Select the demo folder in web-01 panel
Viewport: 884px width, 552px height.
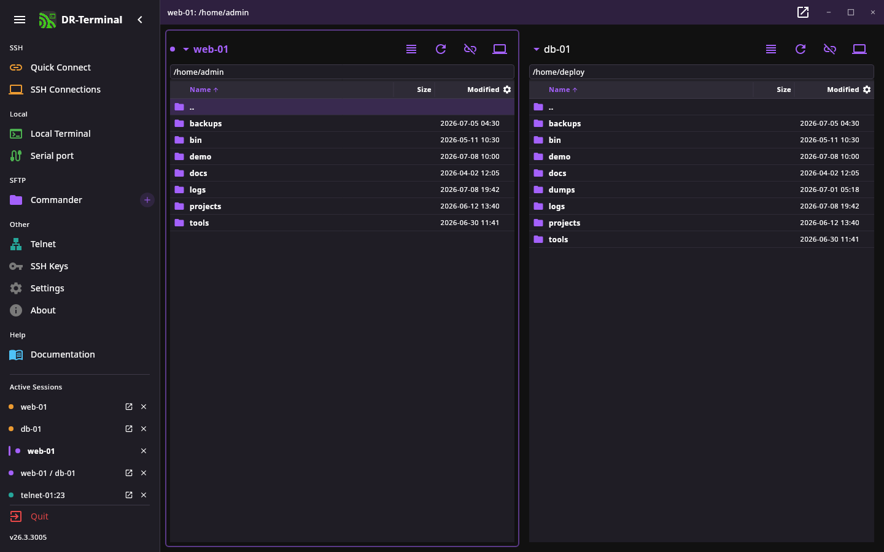[342, 156]
